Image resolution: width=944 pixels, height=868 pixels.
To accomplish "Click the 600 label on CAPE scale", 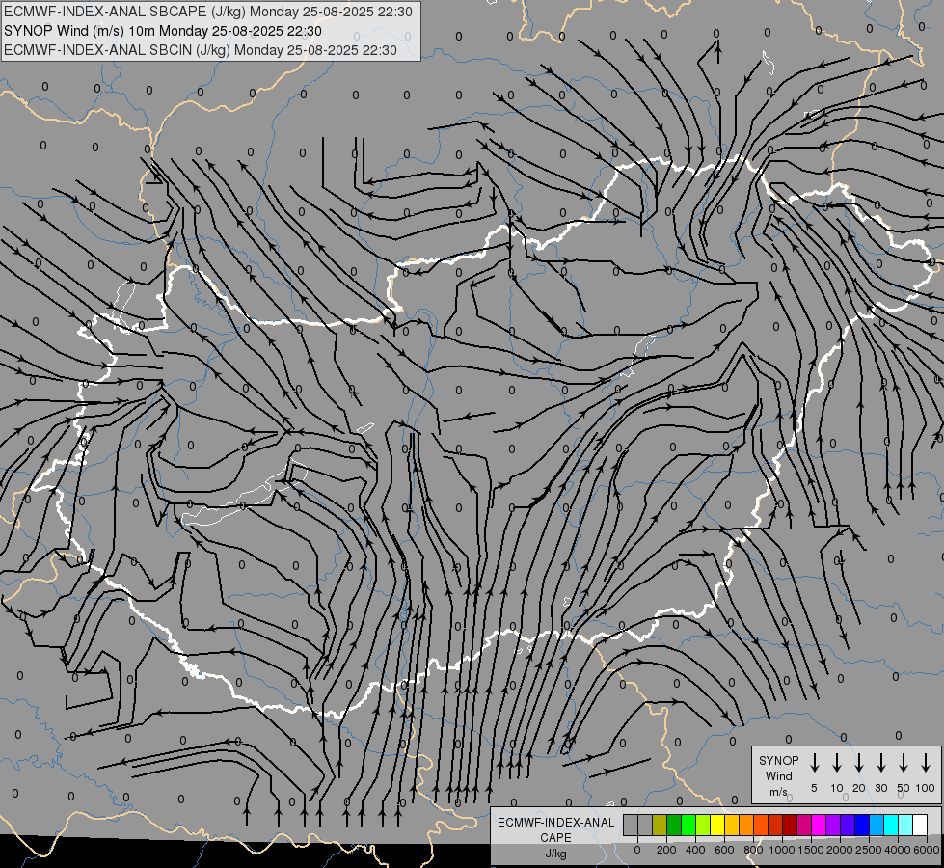I will tap(724, 850).
